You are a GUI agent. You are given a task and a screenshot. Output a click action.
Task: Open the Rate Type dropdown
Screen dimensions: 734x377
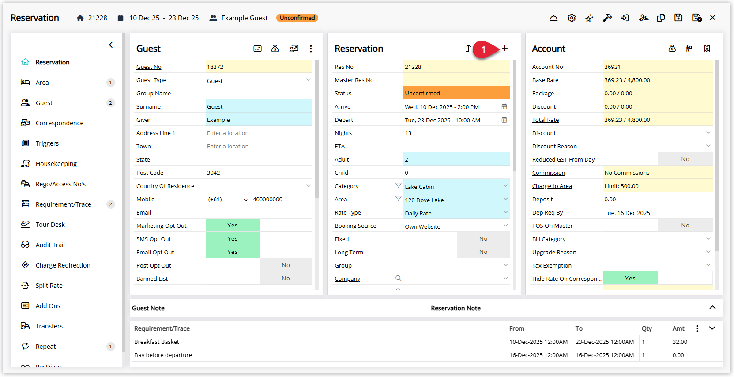pos(505,212)
